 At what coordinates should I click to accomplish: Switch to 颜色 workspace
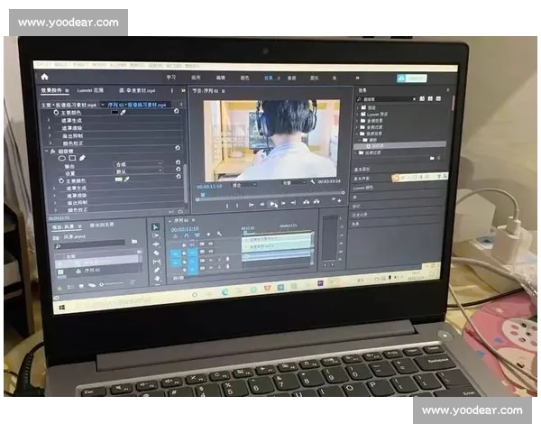pyautogui.click(x=244, y=78)
